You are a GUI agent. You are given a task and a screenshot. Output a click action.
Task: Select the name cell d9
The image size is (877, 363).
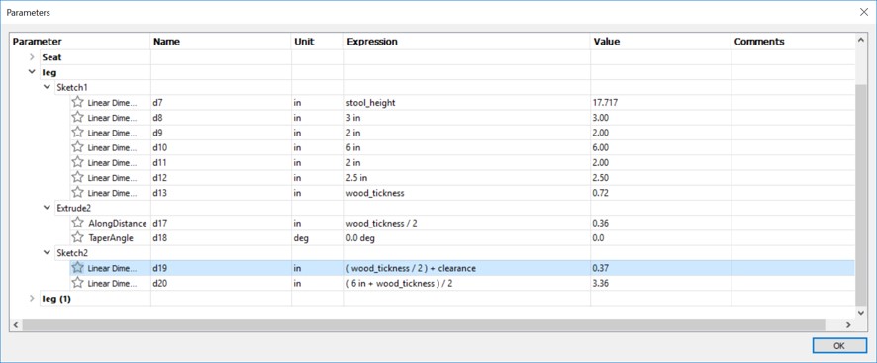click(221, 133)
